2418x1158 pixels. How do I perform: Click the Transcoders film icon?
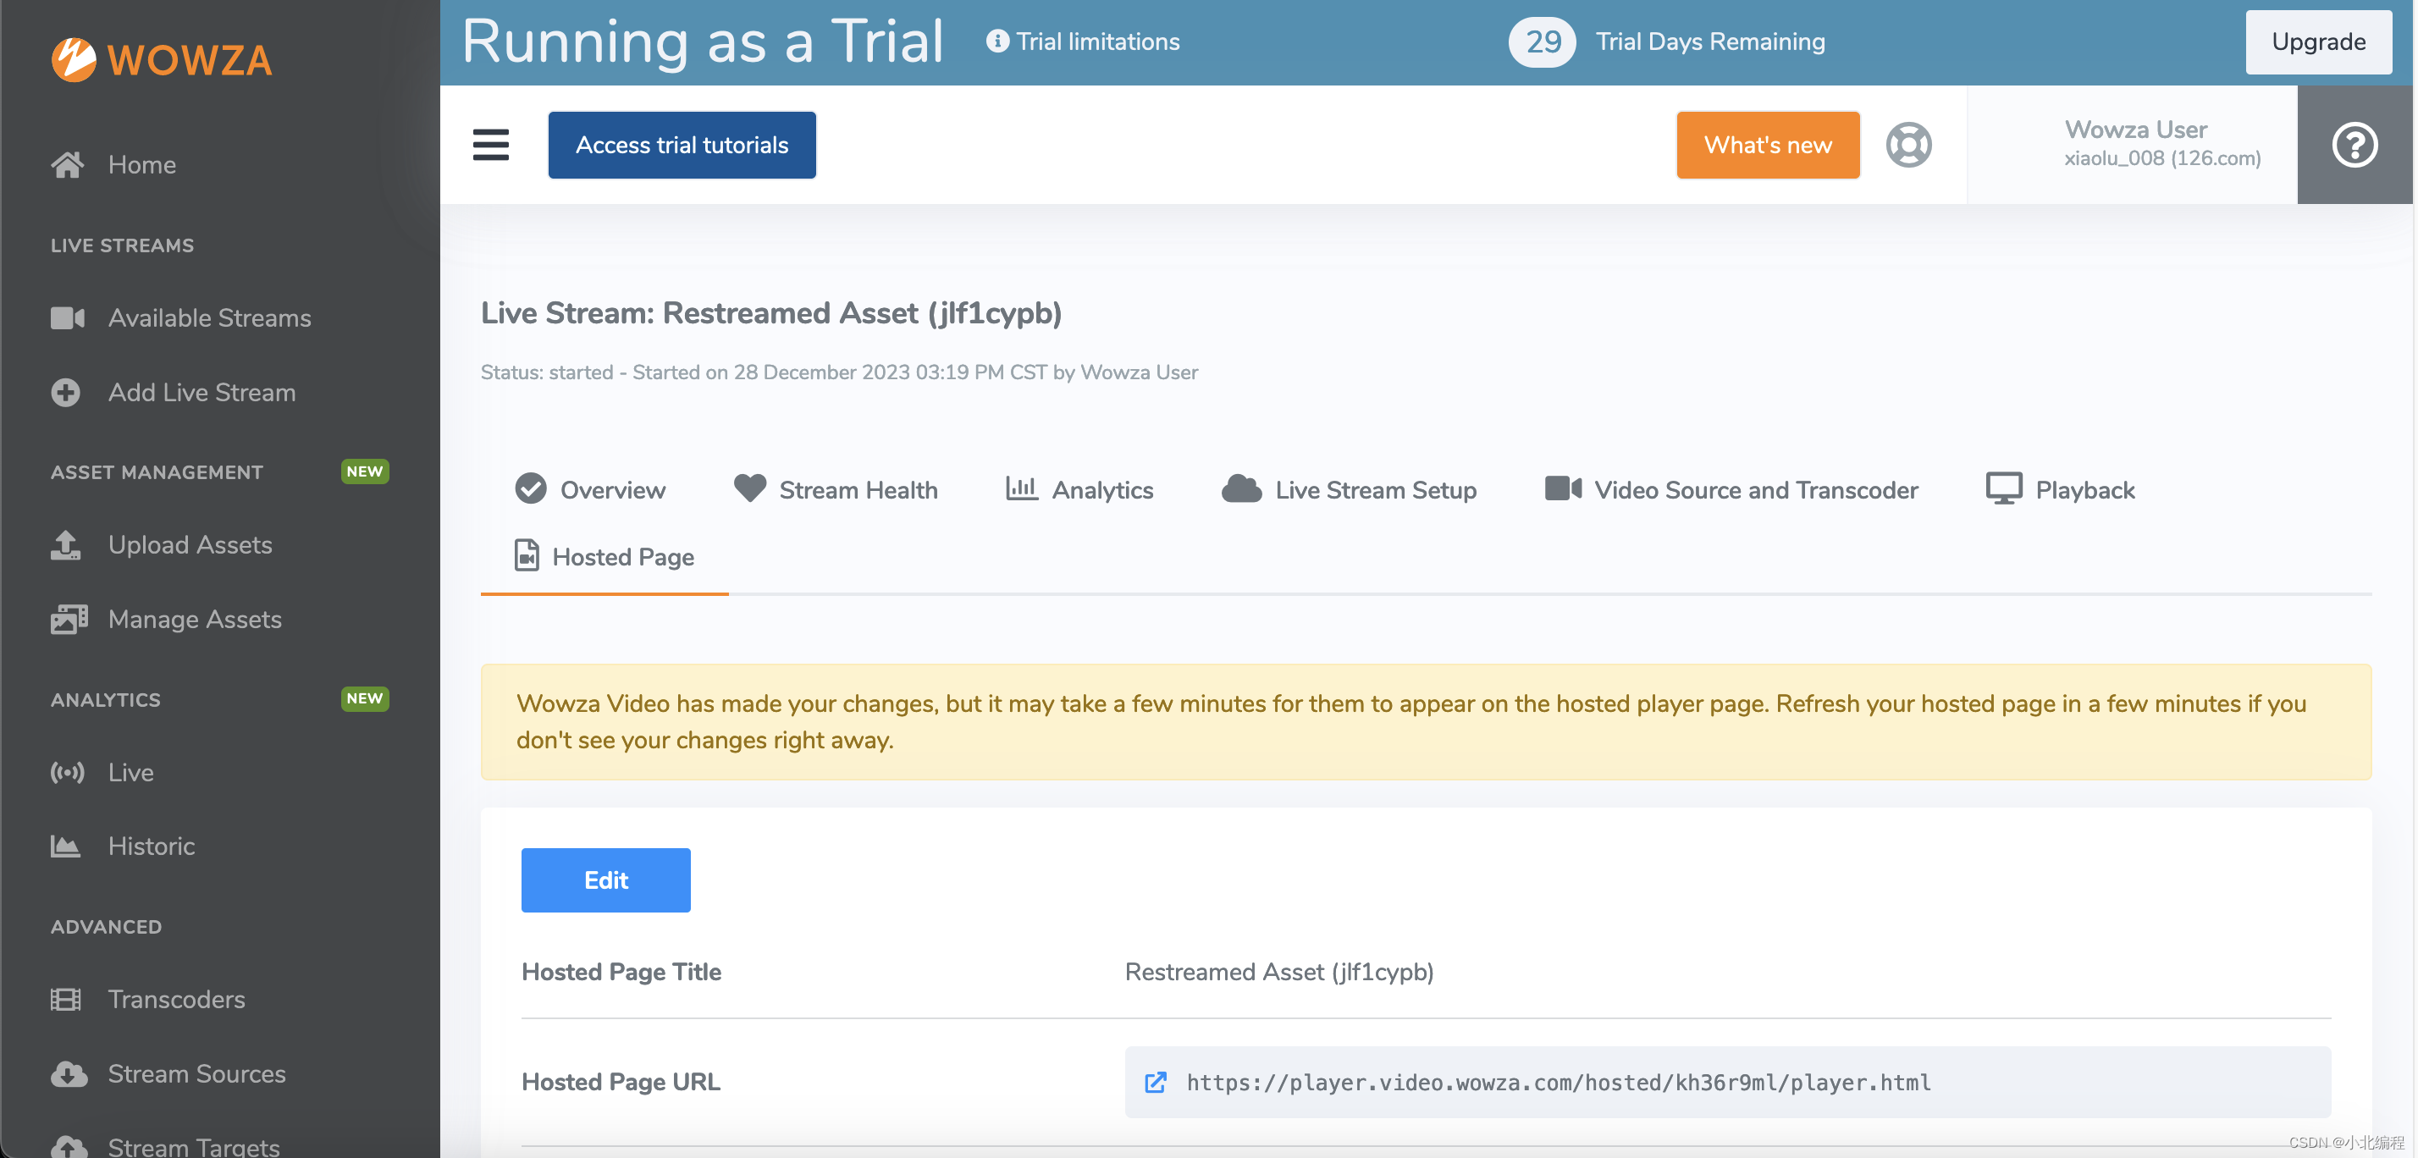(x=66, y=1000)
